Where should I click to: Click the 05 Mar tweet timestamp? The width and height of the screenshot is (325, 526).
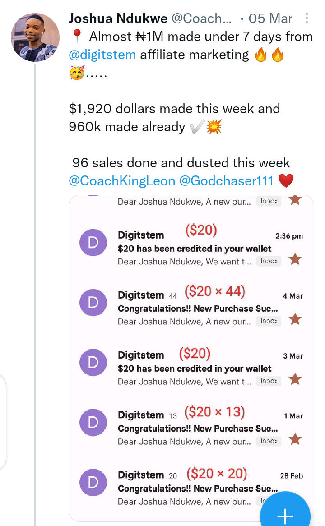pyautogui.click(x=270, y=18)
